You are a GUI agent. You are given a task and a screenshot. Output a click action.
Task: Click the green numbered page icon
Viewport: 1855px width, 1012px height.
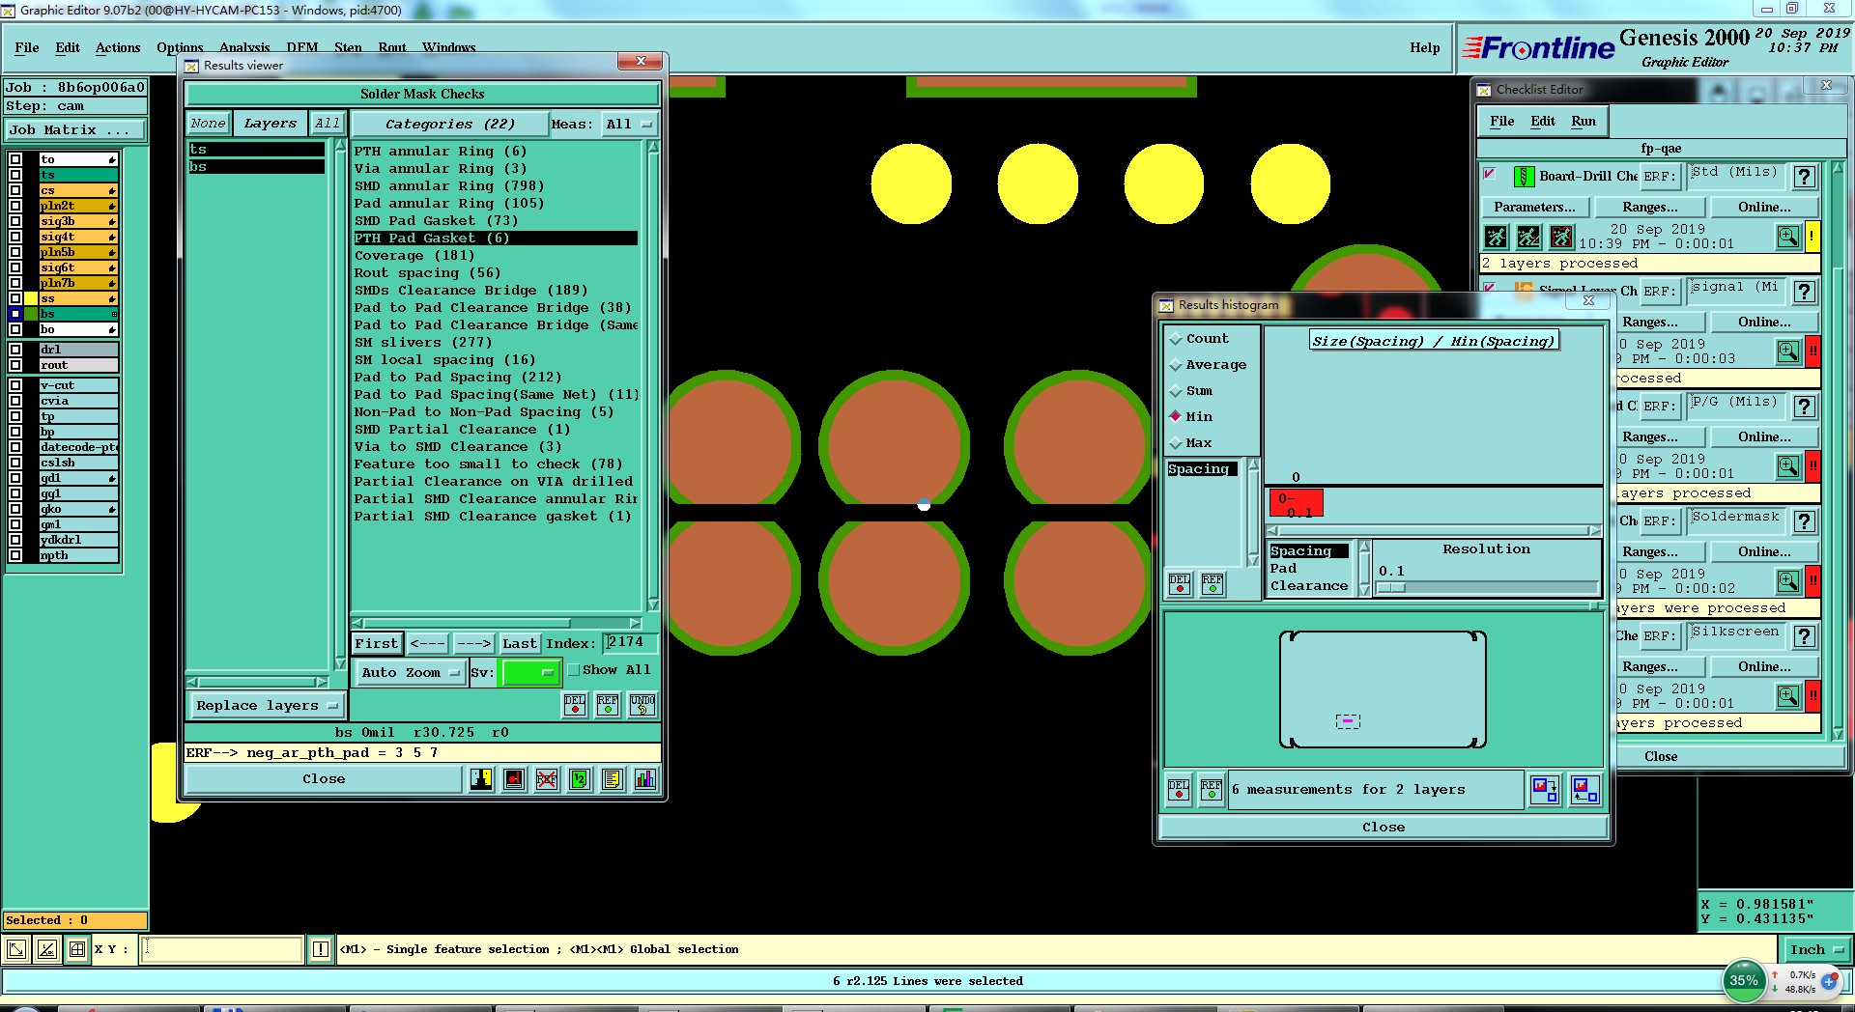tap(580, 779)
